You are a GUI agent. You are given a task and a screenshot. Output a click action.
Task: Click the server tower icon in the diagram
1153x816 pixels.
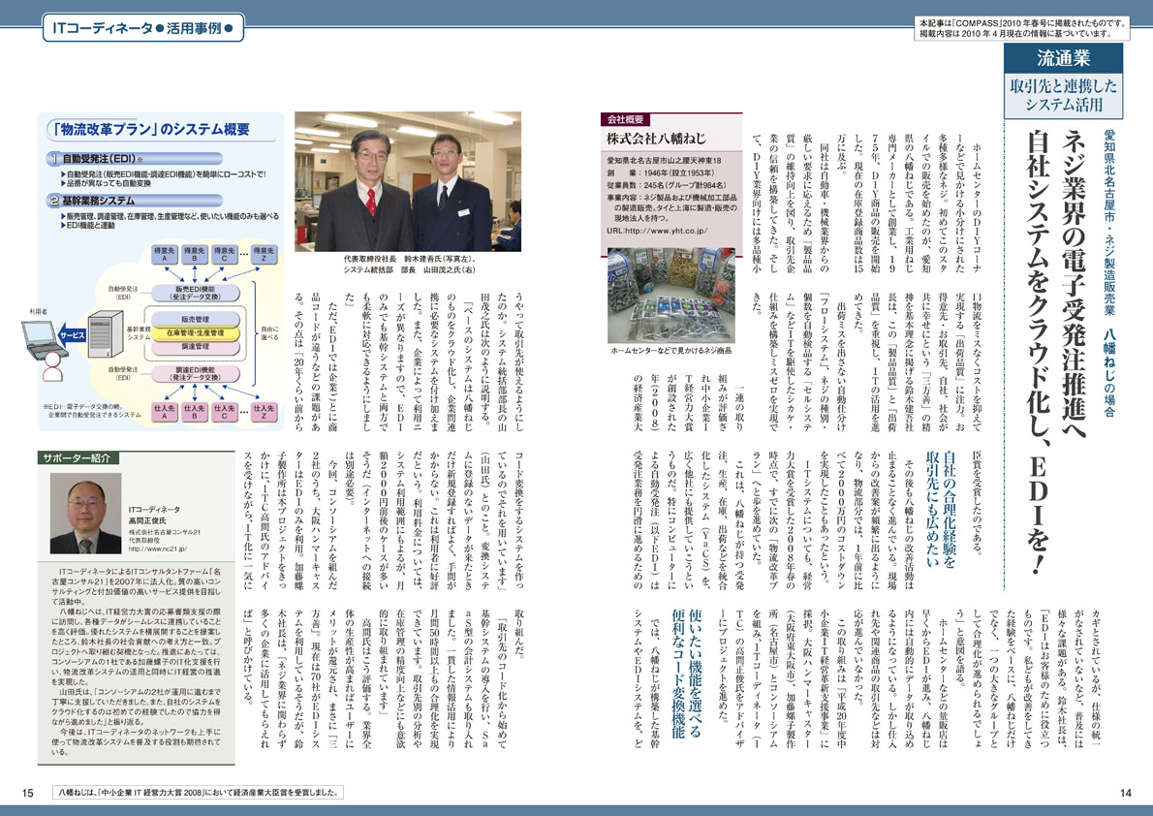pos(104,334)
